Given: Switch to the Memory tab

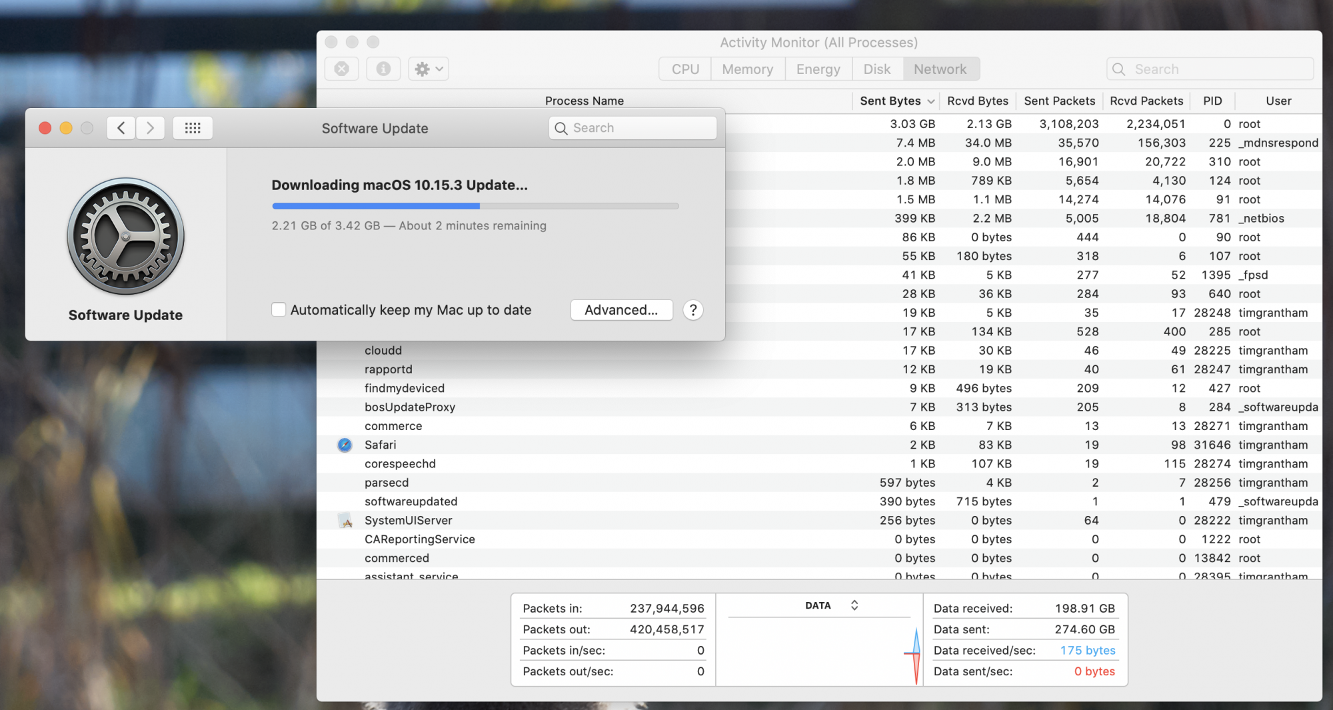Looking at the screenshot, I should coord(748,69).
